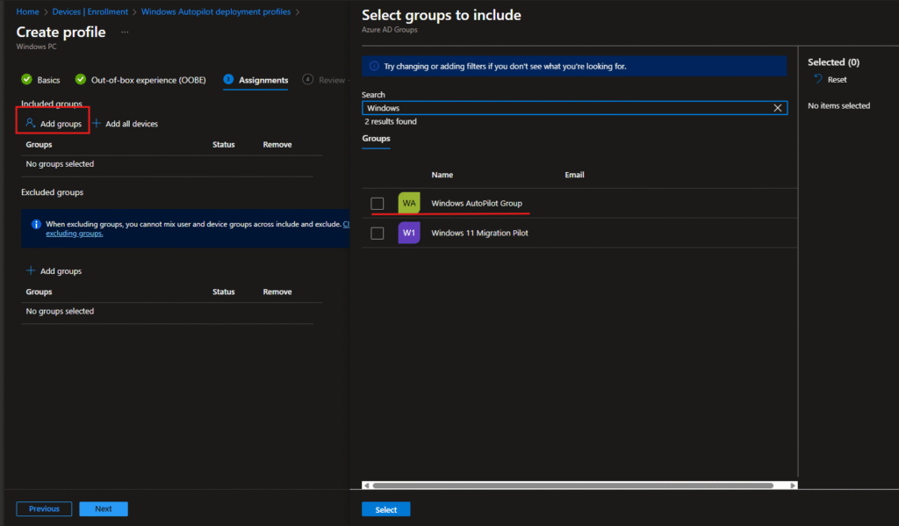
Task: Click the info icon in the filter banner
Action: [374, 66]
